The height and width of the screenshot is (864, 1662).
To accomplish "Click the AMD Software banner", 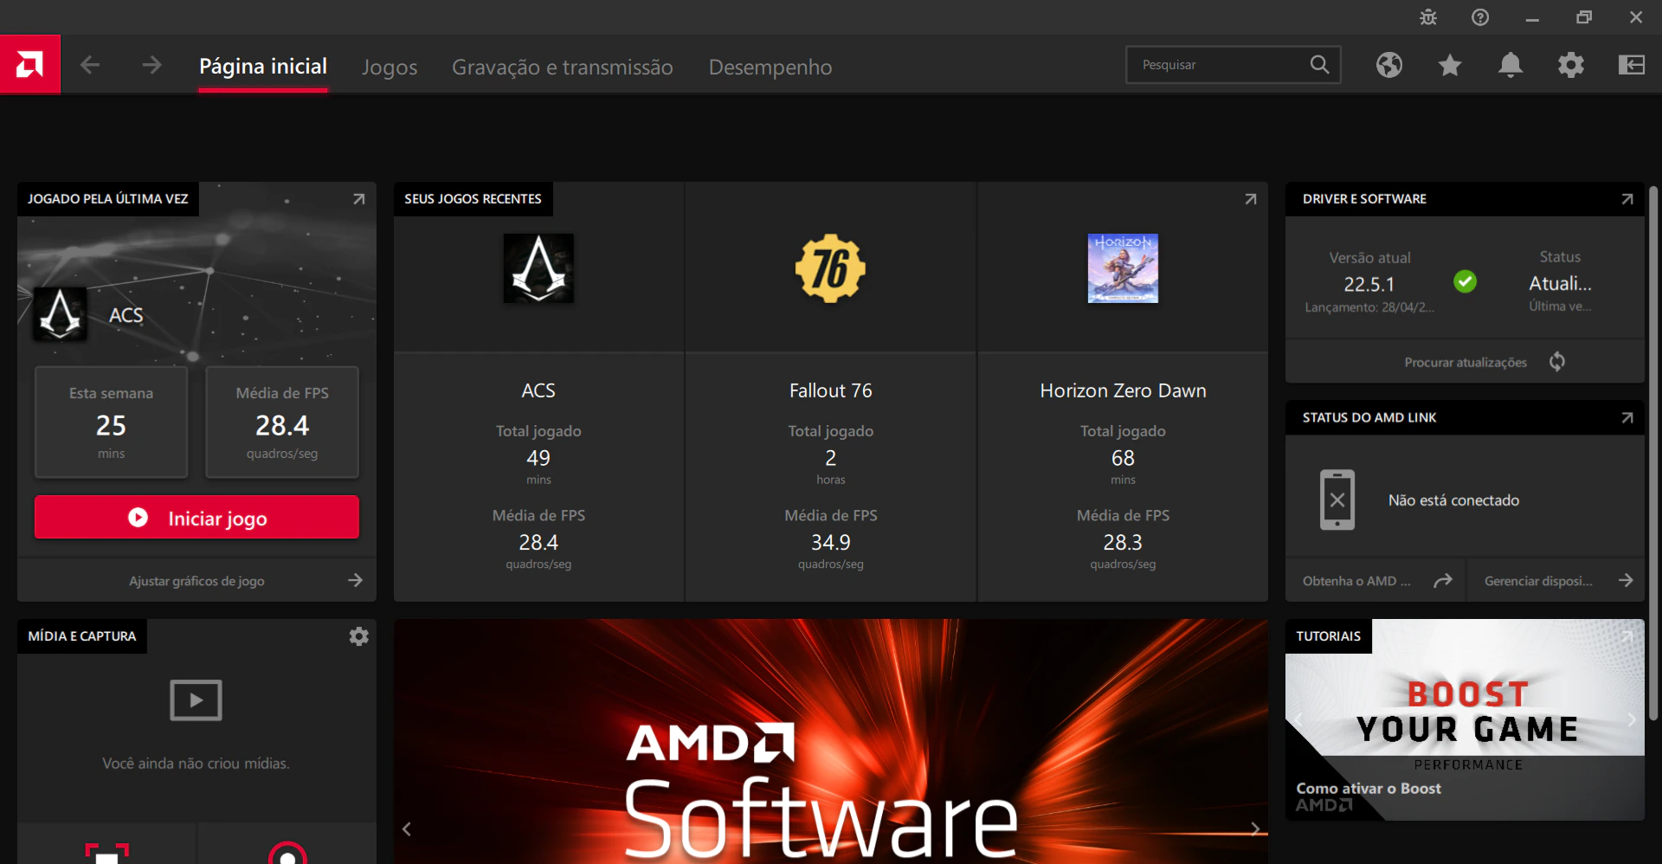I will [x=830, y=741].
